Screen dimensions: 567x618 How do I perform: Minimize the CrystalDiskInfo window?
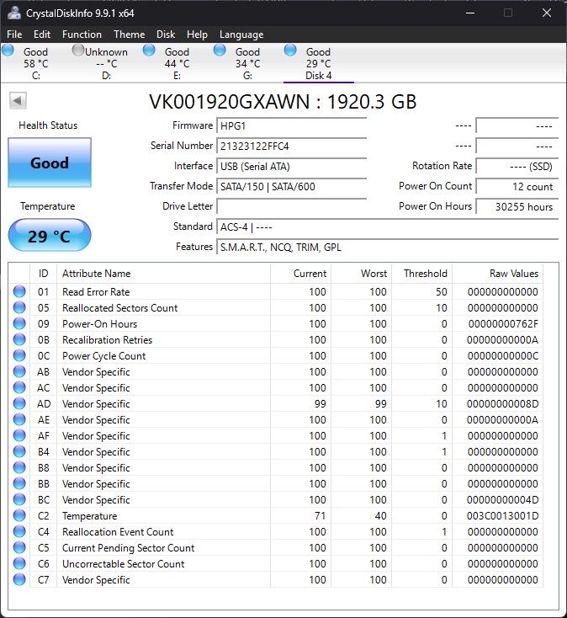coord(470,13)
